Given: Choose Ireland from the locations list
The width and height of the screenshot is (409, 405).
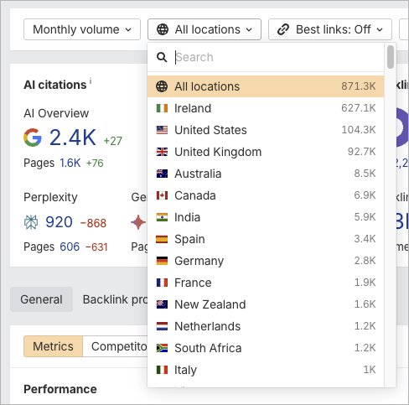Looking at the screenshot, I should coord(266,108).
